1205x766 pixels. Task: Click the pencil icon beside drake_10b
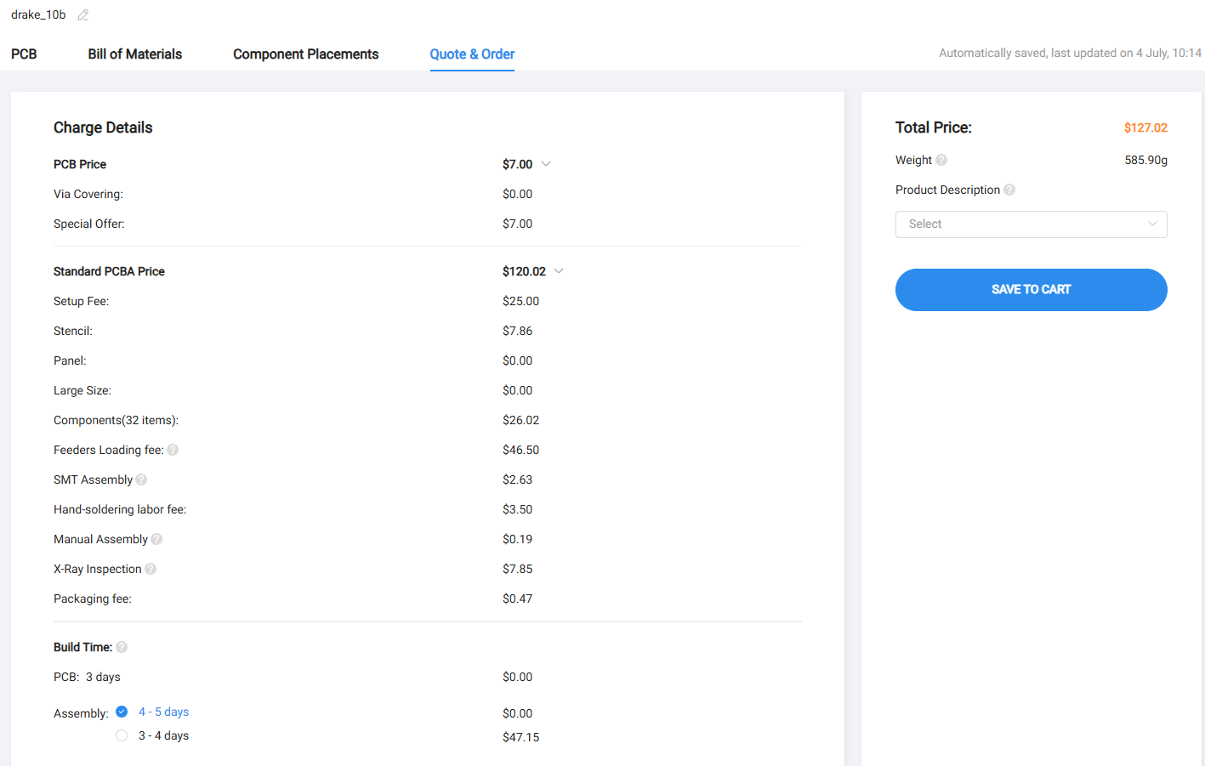click(83, 15)
